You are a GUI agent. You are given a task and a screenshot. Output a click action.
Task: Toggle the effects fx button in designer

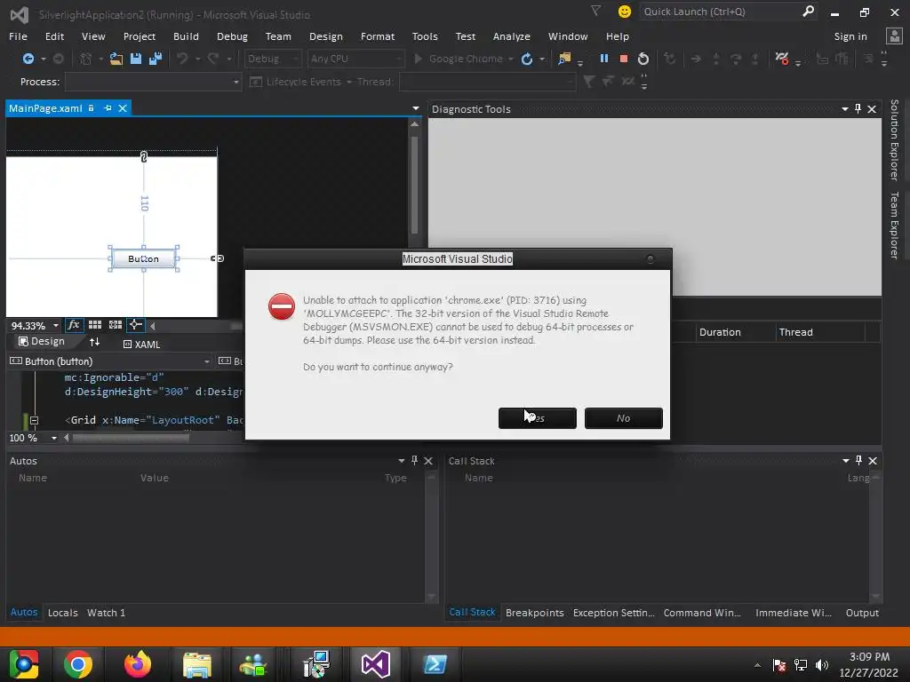(x=74, y=325)
